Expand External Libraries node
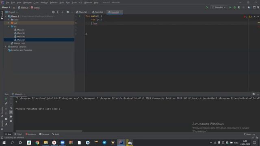 [x=6, y=47]
